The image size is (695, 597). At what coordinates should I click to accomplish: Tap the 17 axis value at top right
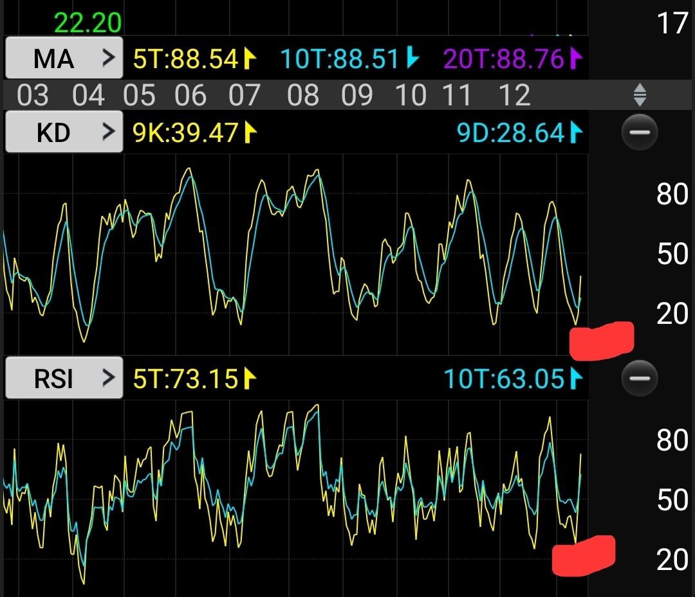click(x=672, y=23)
